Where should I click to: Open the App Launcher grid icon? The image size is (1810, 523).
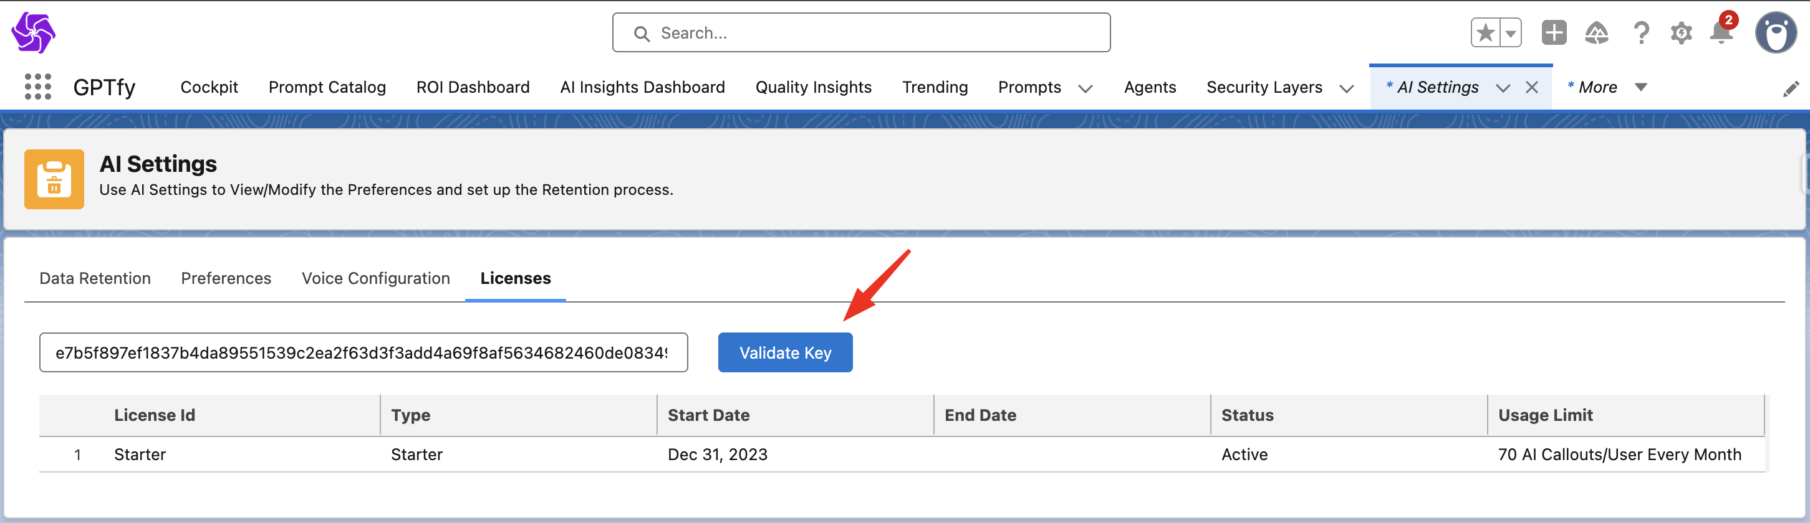click(38, 87)
